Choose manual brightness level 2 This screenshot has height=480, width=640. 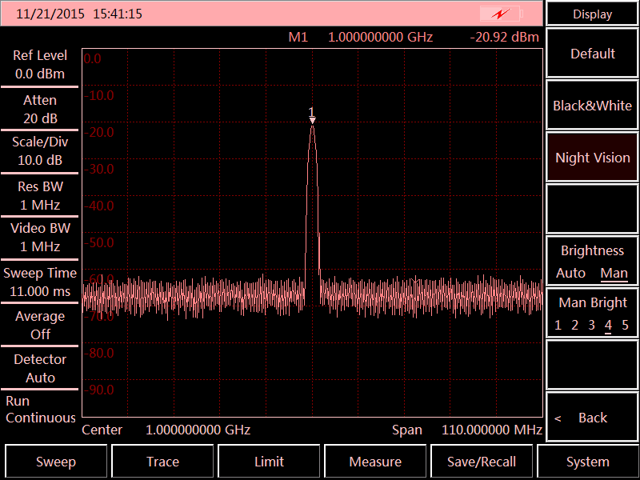[x=574, y=325]
